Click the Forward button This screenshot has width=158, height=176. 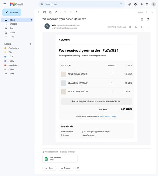point(66,168)
